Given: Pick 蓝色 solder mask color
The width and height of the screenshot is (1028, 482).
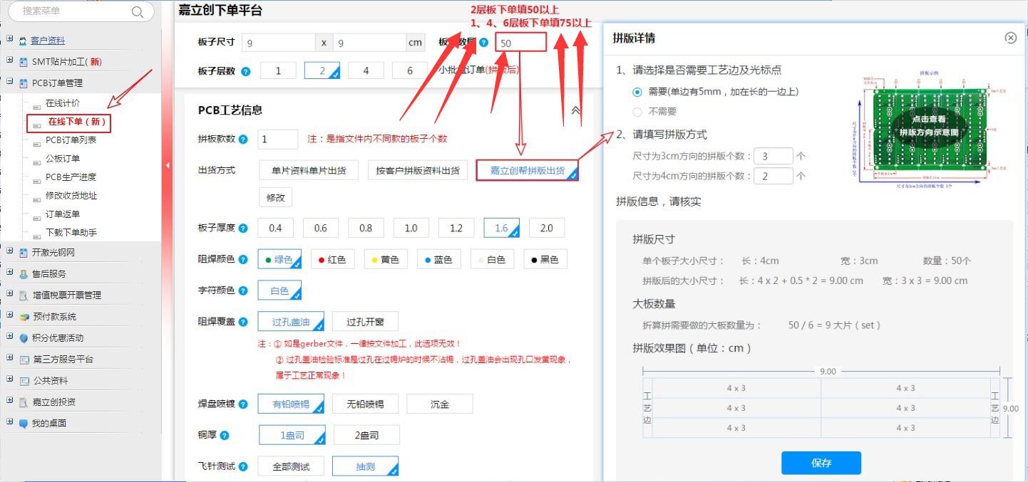Looking at the screenshot, I should (438, 260).
